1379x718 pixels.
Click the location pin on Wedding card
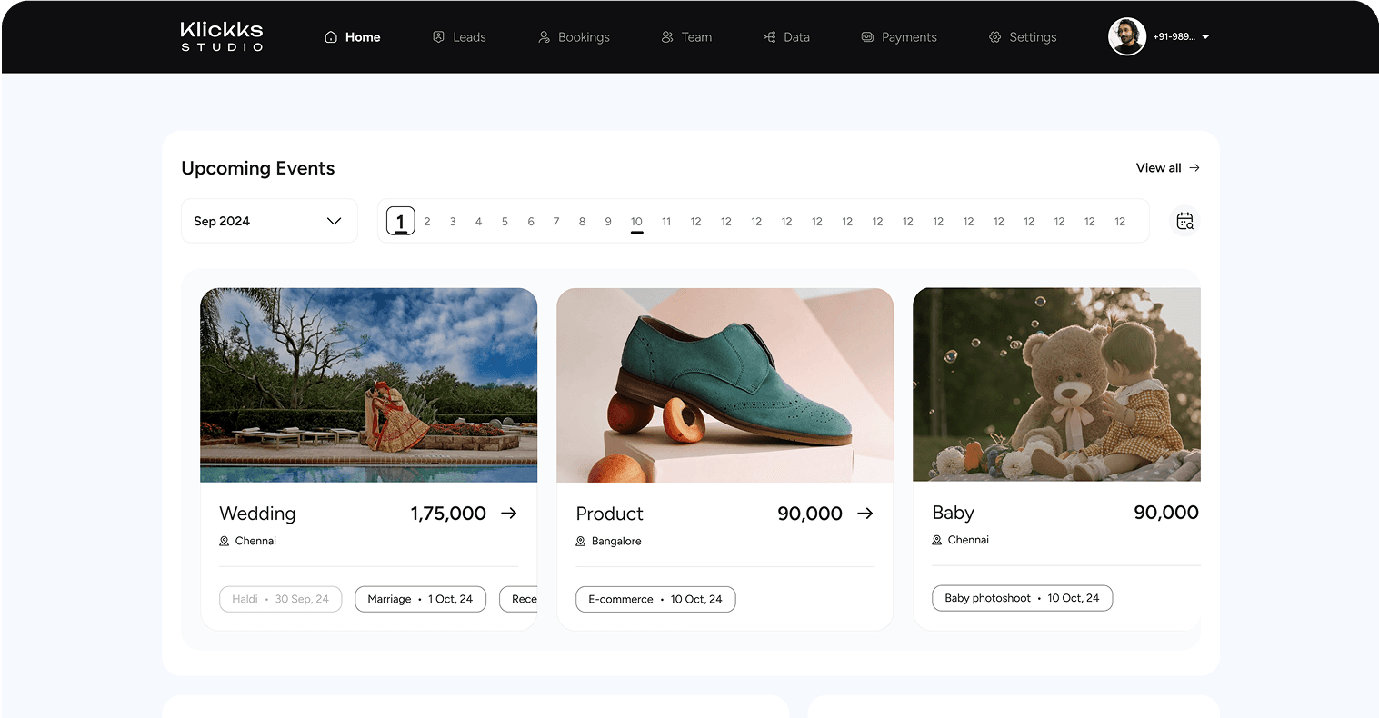(x=225, y=541)
